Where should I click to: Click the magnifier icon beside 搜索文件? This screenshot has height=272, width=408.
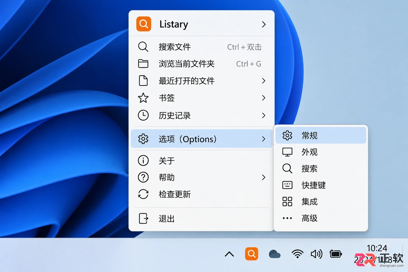(x=143, y=47)
